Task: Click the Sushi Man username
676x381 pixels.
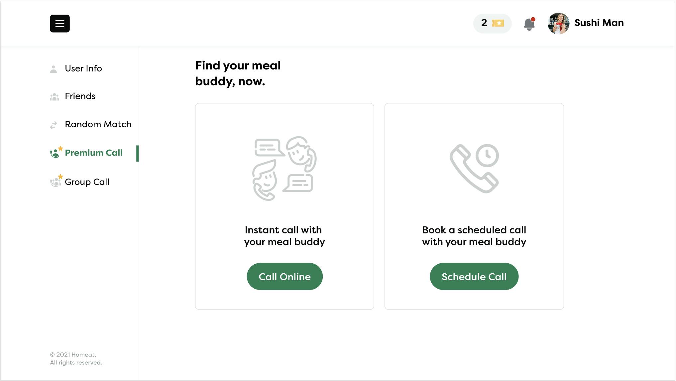Action: [x=599, y=23]
